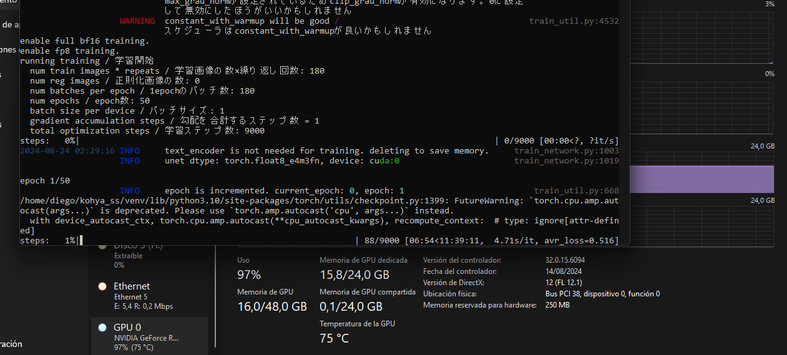Click the GPU 0 circle icon in Task Manager
787x355 pixels.
102,328
